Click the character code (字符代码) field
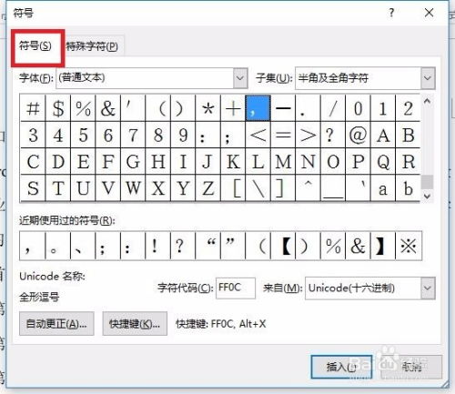 point(236,288)
